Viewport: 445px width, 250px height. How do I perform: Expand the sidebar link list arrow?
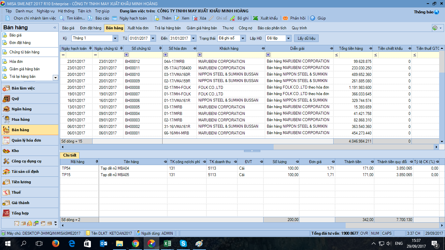pos(55,77)
